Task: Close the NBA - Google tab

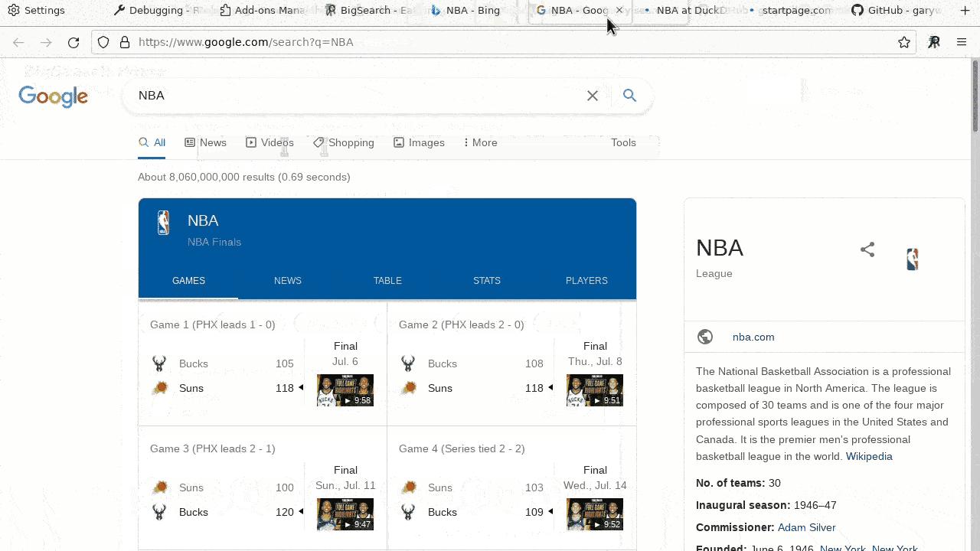Action: pyautogui.click(x=619, y=11)
